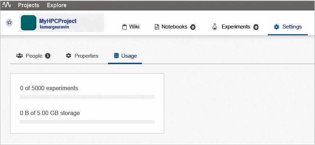The width and height of the screenshot is (315, 145).
Task: Click the teal MyHPCProject avatar thumbnail
Action: 28,23
